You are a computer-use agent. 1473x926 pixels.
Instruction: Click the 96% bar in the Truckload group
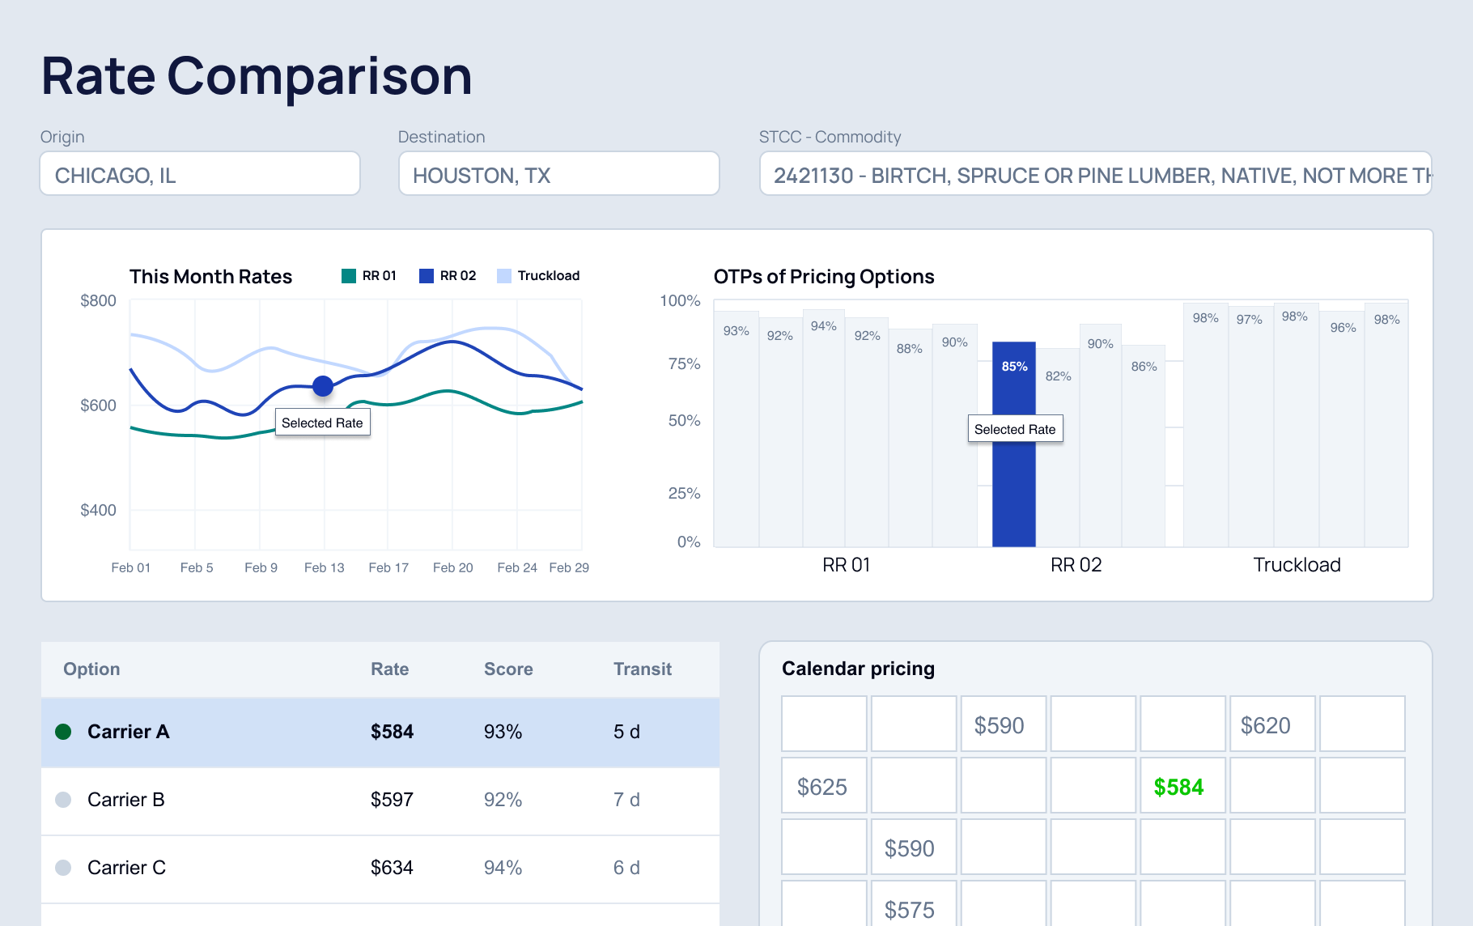pyautogui.click(x=1341, y=430)
